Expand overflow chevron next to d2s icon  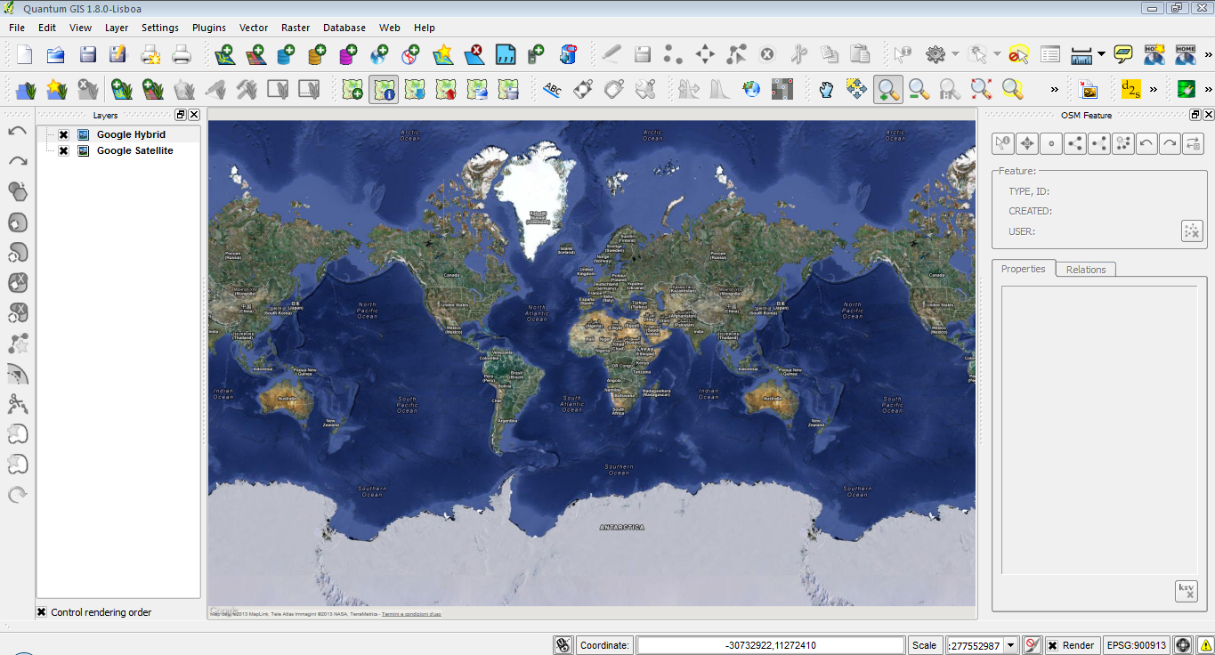pyautogui.click(x=1153, y=89)
